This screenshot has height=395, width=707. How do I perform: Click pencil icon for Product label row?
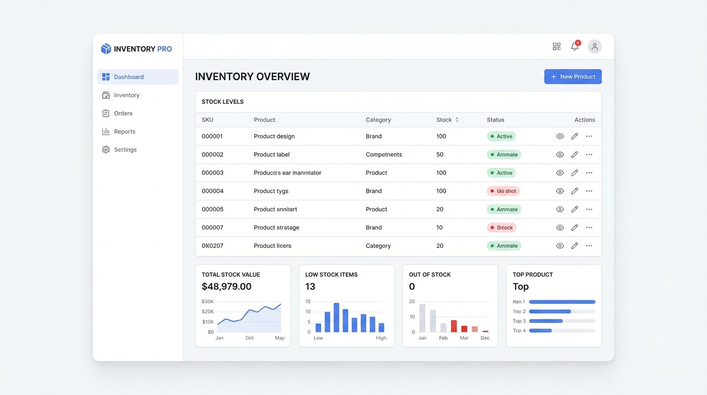(x=574, y=155)
